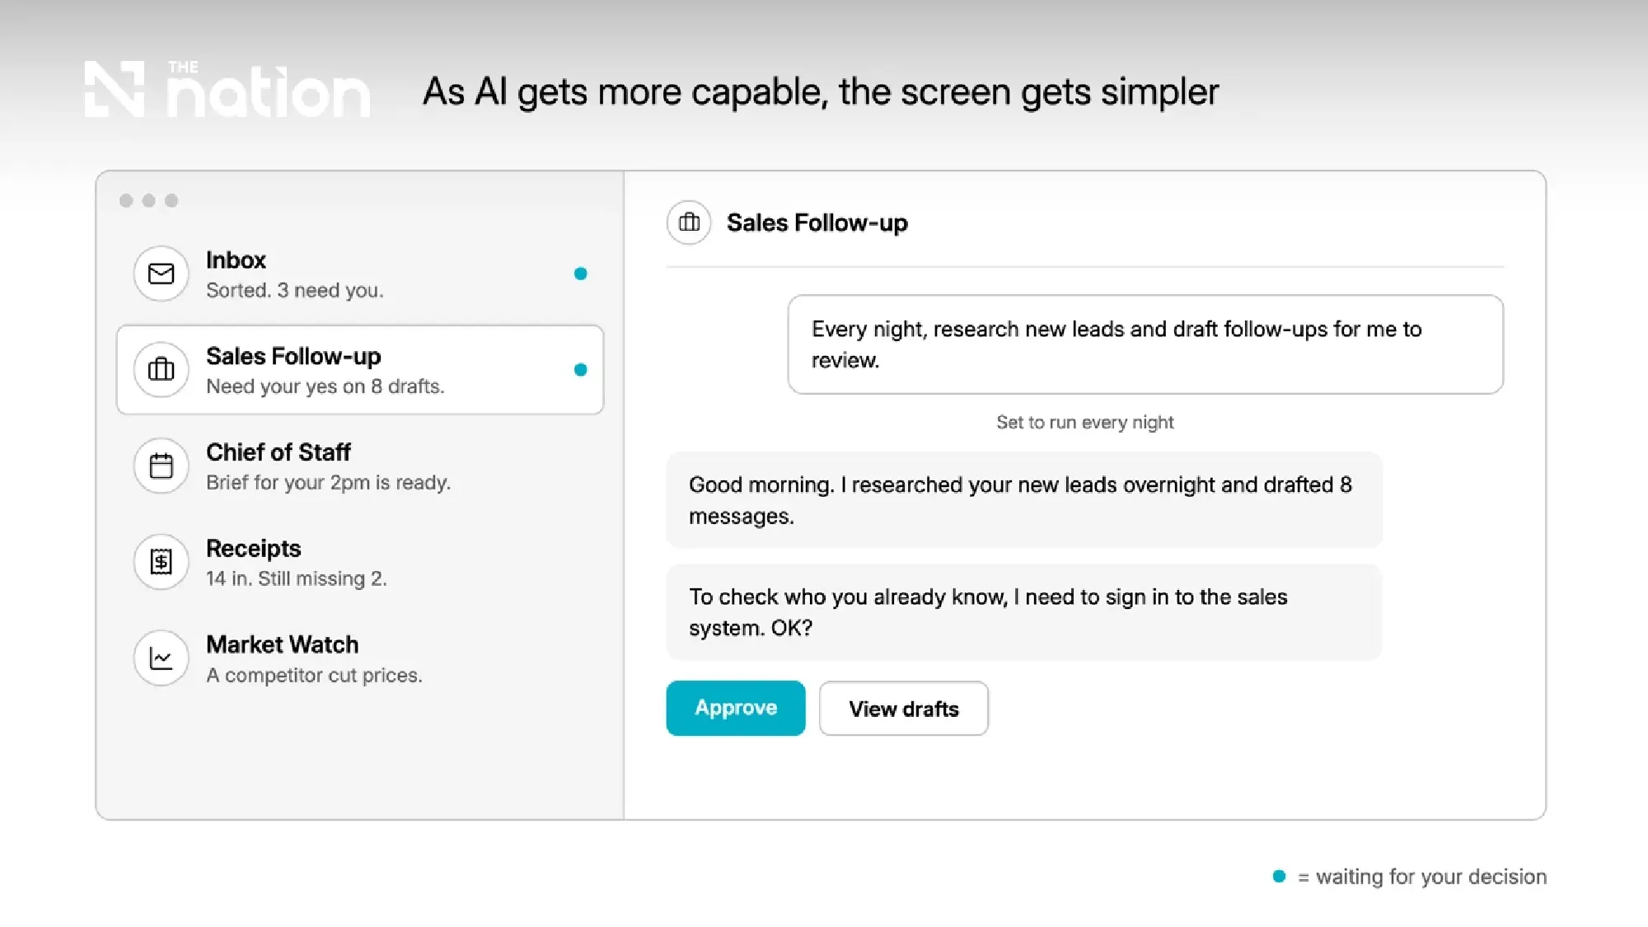The height and width of the screenshot is (927, 1648).
Task: Click the 'Good morning' reply message
Action: [1024, 500]
